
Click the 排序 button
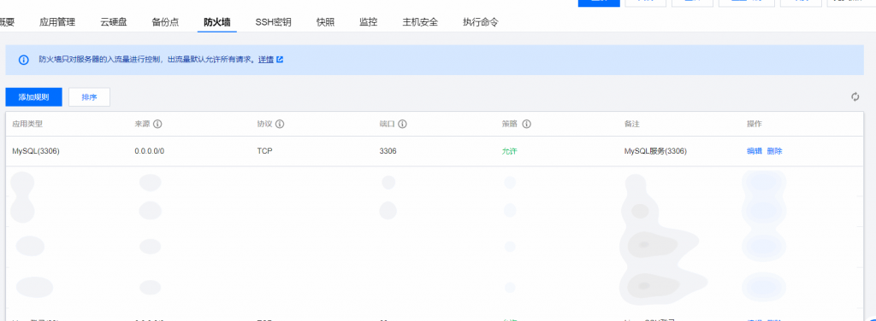point(89,97)
